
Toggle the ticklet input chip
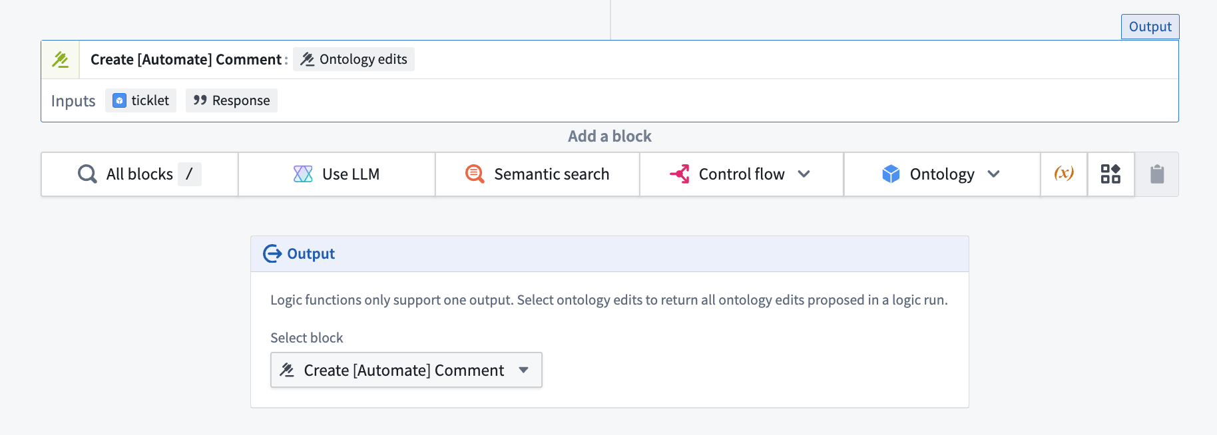pyautogui.click(x=140, y=100)
